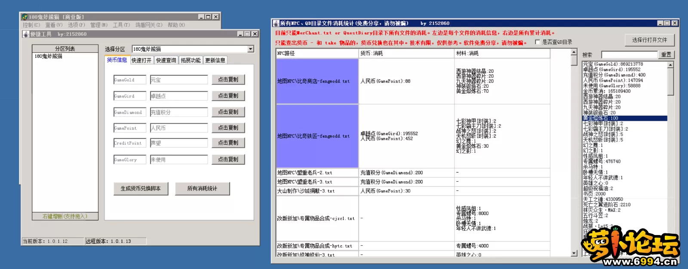Copy GameGold using its 点击复制 button

228,79
